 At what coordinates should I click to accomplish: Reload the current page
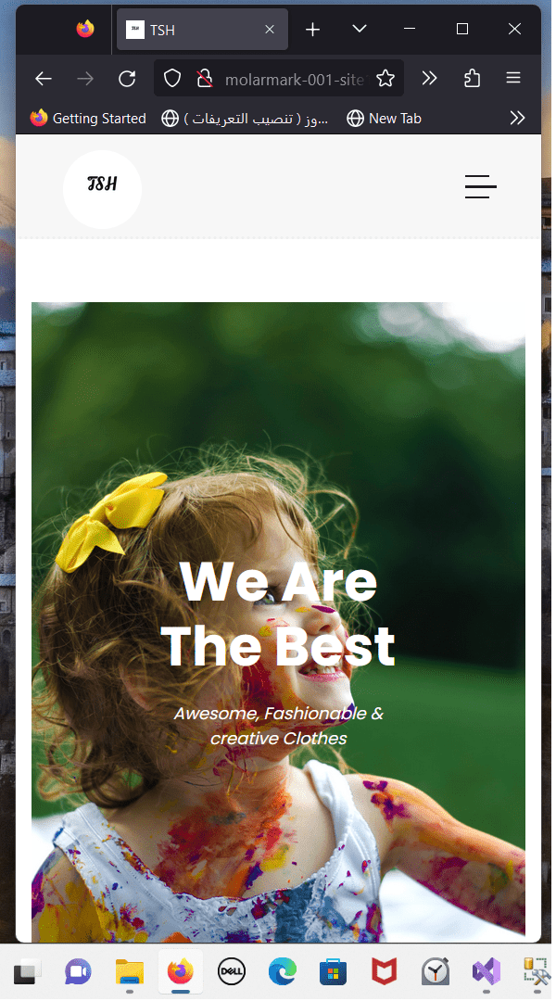click(127, 79)
